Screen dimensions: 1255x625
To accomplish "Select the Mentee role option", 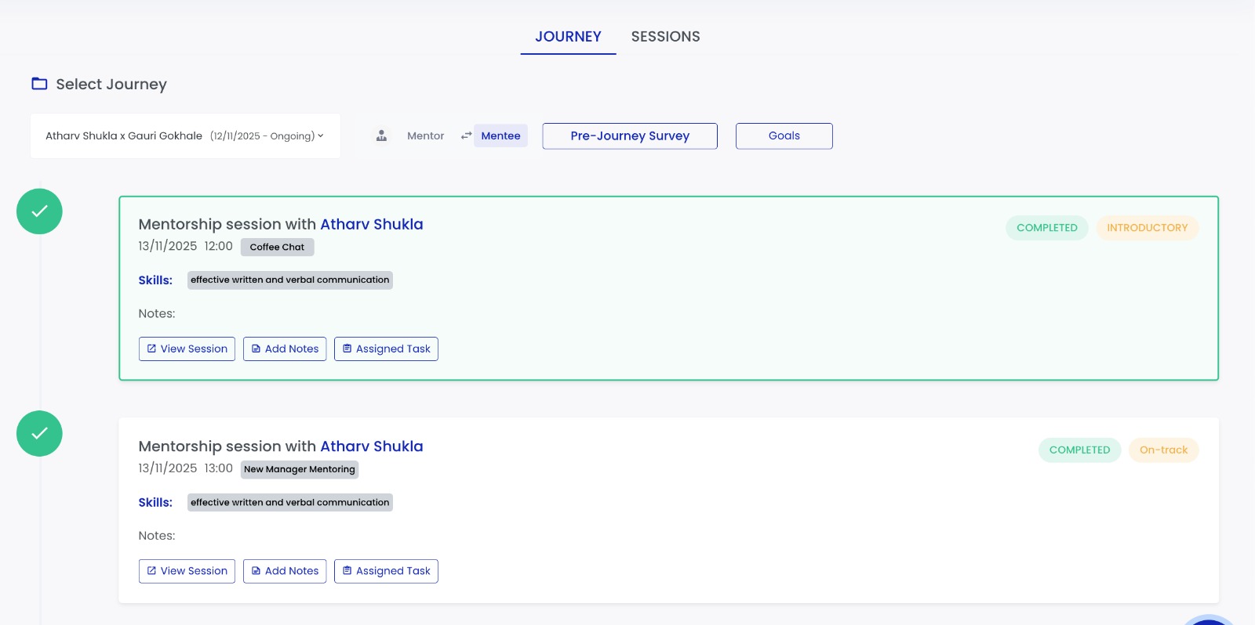I will [x=500, y=135].
